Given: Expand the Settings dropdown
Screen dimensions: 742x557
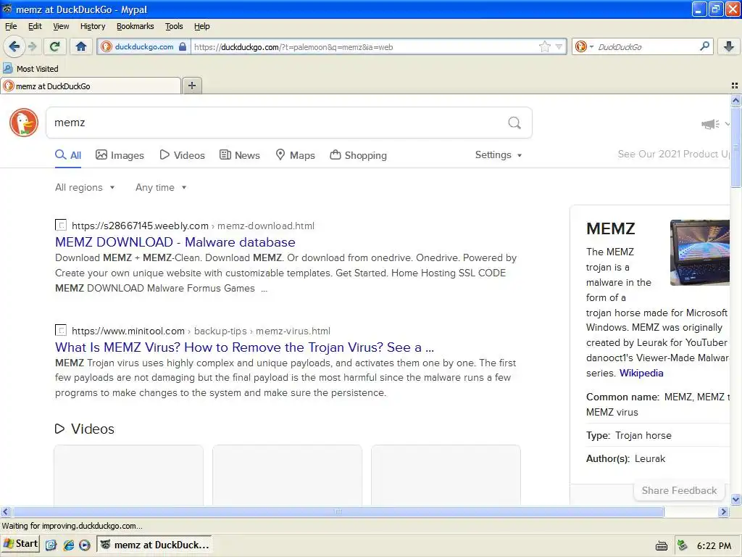Looking at the screenshot, I should pos(499,155).
